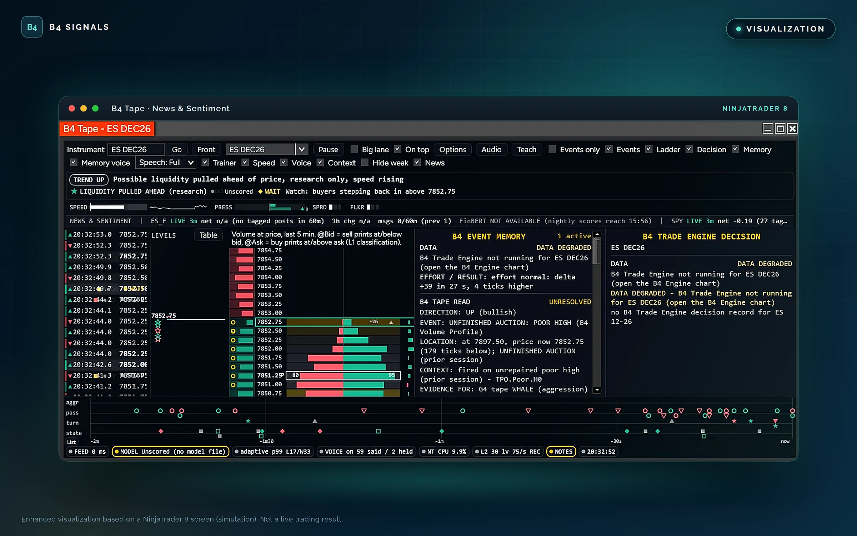Click the VISUALIZATION pill button
This screenshot has width=857, height=536.
781,29
